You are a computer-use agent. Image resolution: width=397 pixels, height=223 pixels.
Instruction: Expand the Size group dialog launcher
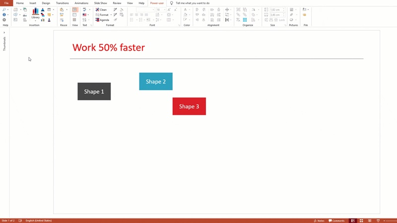[285, 25]
